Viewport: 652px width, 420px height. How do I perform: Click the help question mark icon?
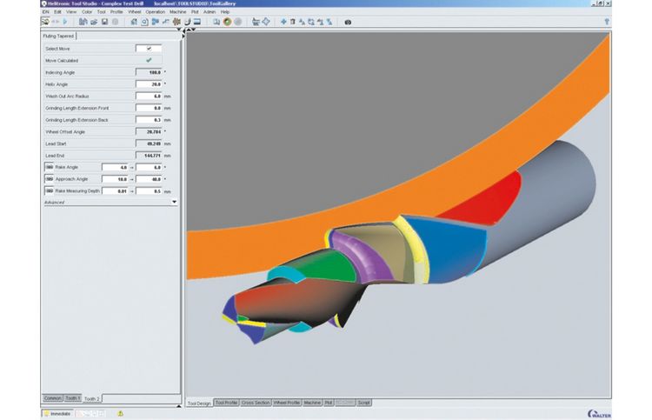[x=606, y=22]
